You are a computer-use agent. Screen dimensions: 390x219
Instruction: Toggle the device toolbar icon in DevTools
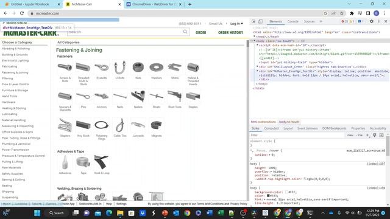point(260,22)
